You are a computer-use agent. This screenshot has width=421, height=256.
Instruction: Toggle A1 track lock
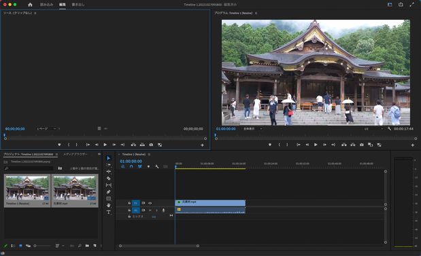point(129,211)
